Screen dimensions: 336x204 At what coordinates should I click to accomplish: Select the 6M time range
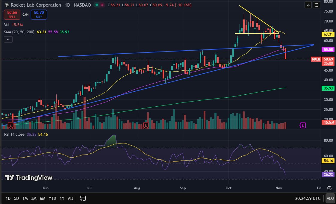pyautogui.click(x=43, y=198)
